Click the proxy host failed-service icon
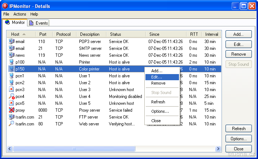 (12, 110)
